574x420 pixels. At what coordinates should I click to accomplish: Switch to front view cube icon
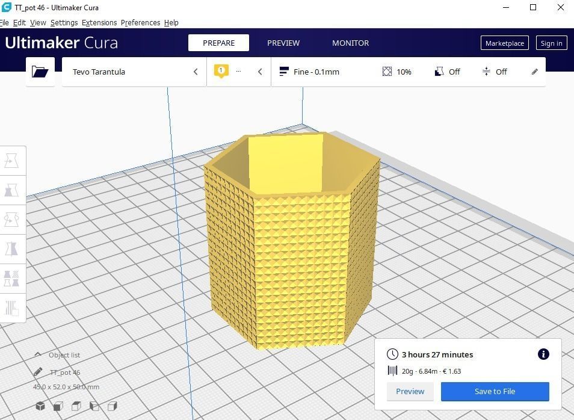pos(58,406)
